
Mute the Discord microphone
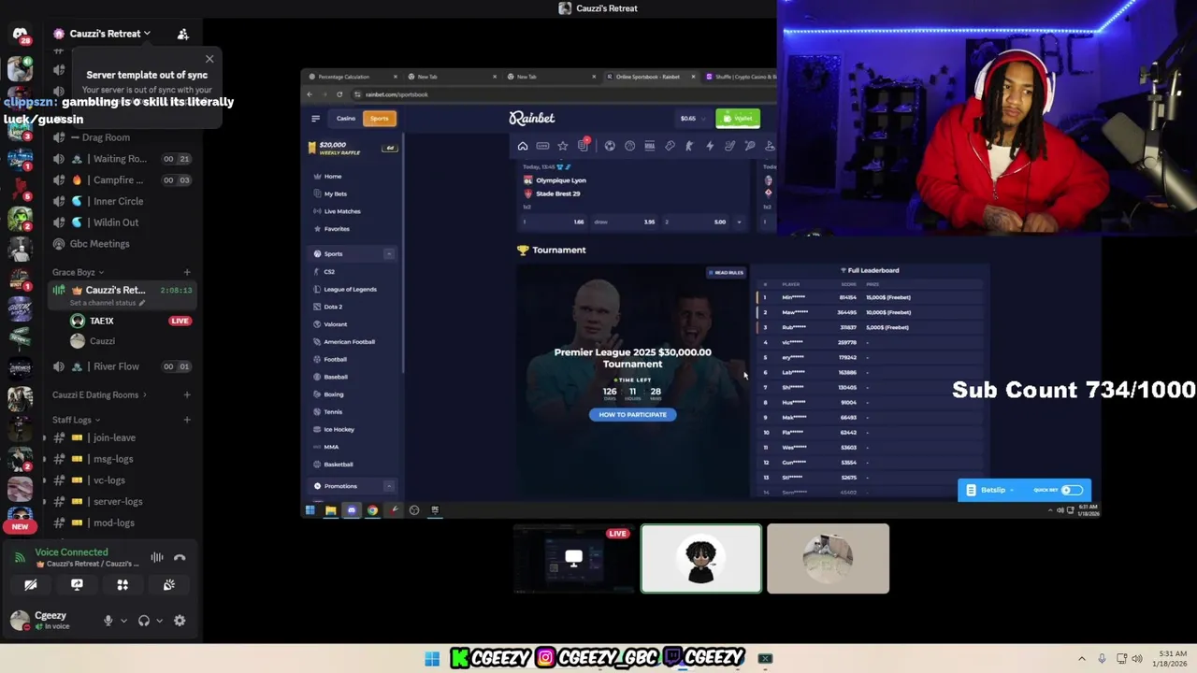pyautogui.click(x=108, y=621)
